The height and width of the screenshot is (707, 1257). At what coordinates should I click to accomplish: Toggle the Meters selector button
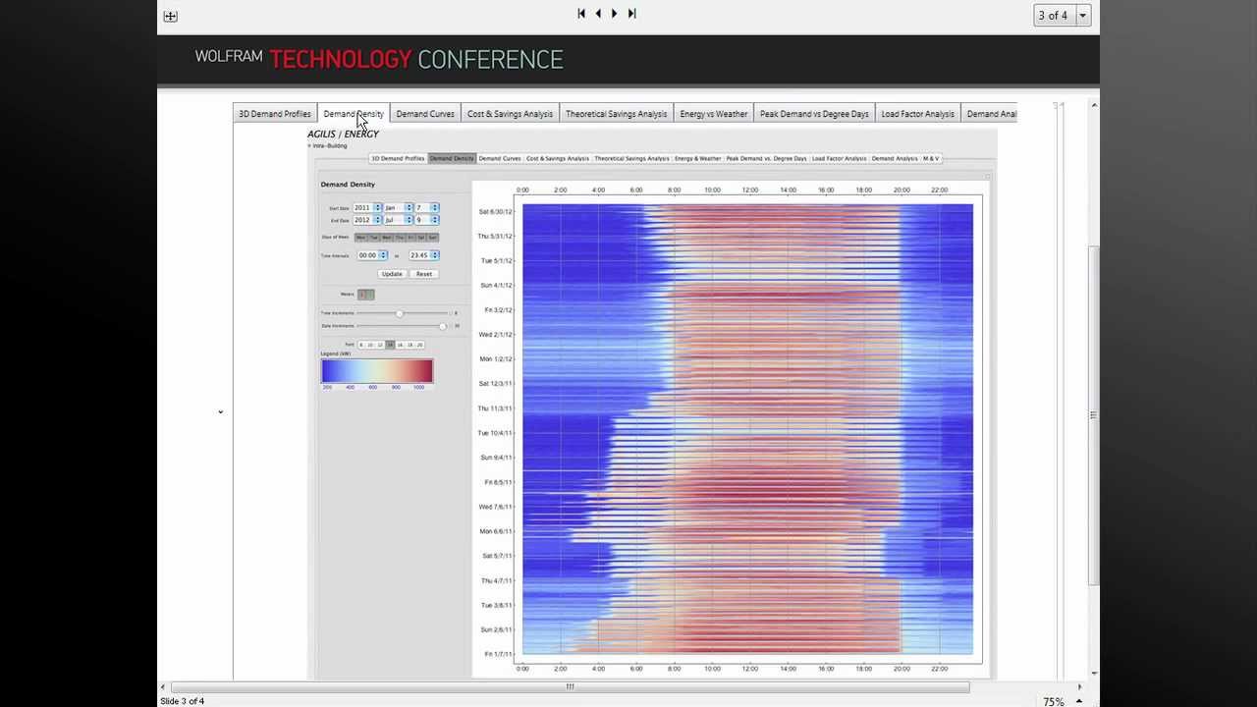365,294
